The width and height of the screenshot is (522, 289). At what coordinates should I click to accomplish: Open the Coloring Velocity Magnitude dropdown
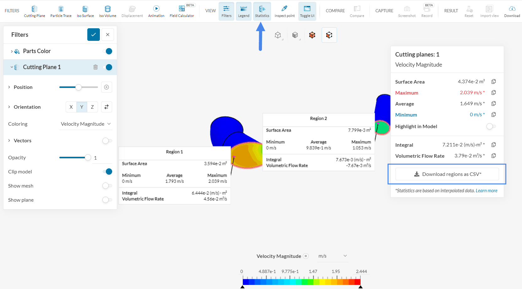(x=86, y=124)
